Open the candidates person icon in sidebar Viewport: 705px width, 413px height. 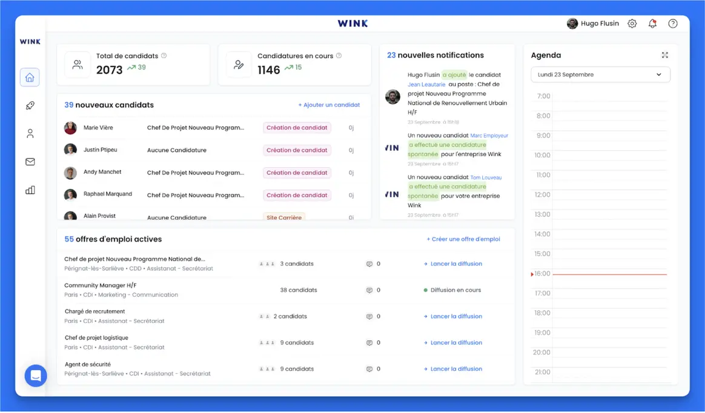point(30,134)
